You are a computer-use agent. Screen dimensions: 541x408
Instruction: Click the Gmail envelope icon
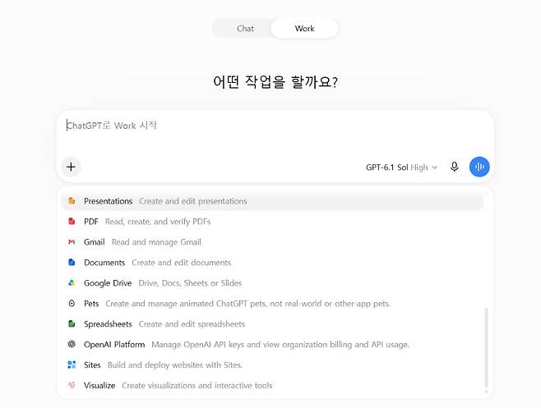tap(72, 242)
